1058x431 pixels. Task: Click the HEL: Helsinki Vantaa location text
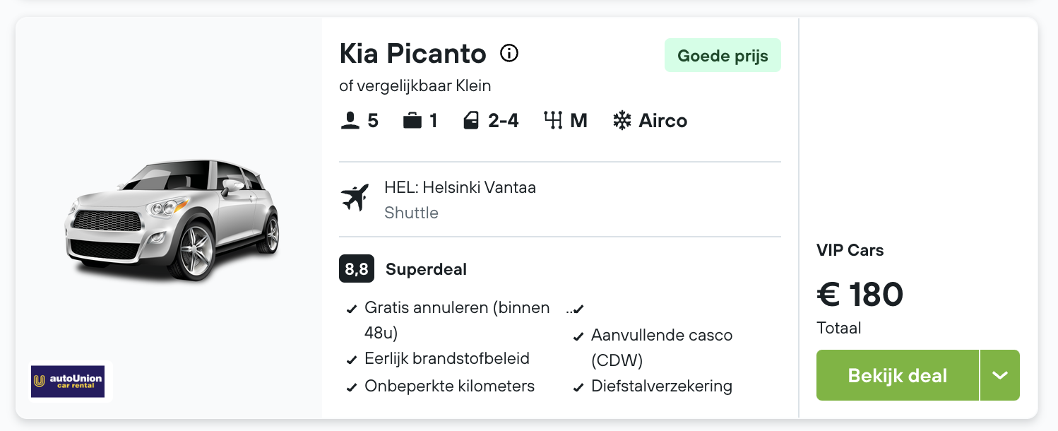click(460, 187)
